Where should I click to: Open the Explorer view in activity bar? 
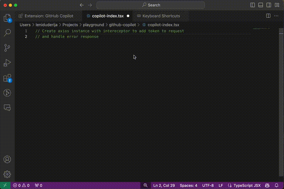point(7,18)
